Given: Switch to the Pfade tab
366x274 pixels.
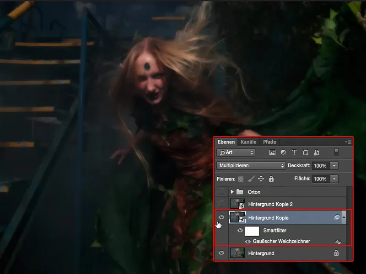Looking at the screenshot, I should 269,142.
